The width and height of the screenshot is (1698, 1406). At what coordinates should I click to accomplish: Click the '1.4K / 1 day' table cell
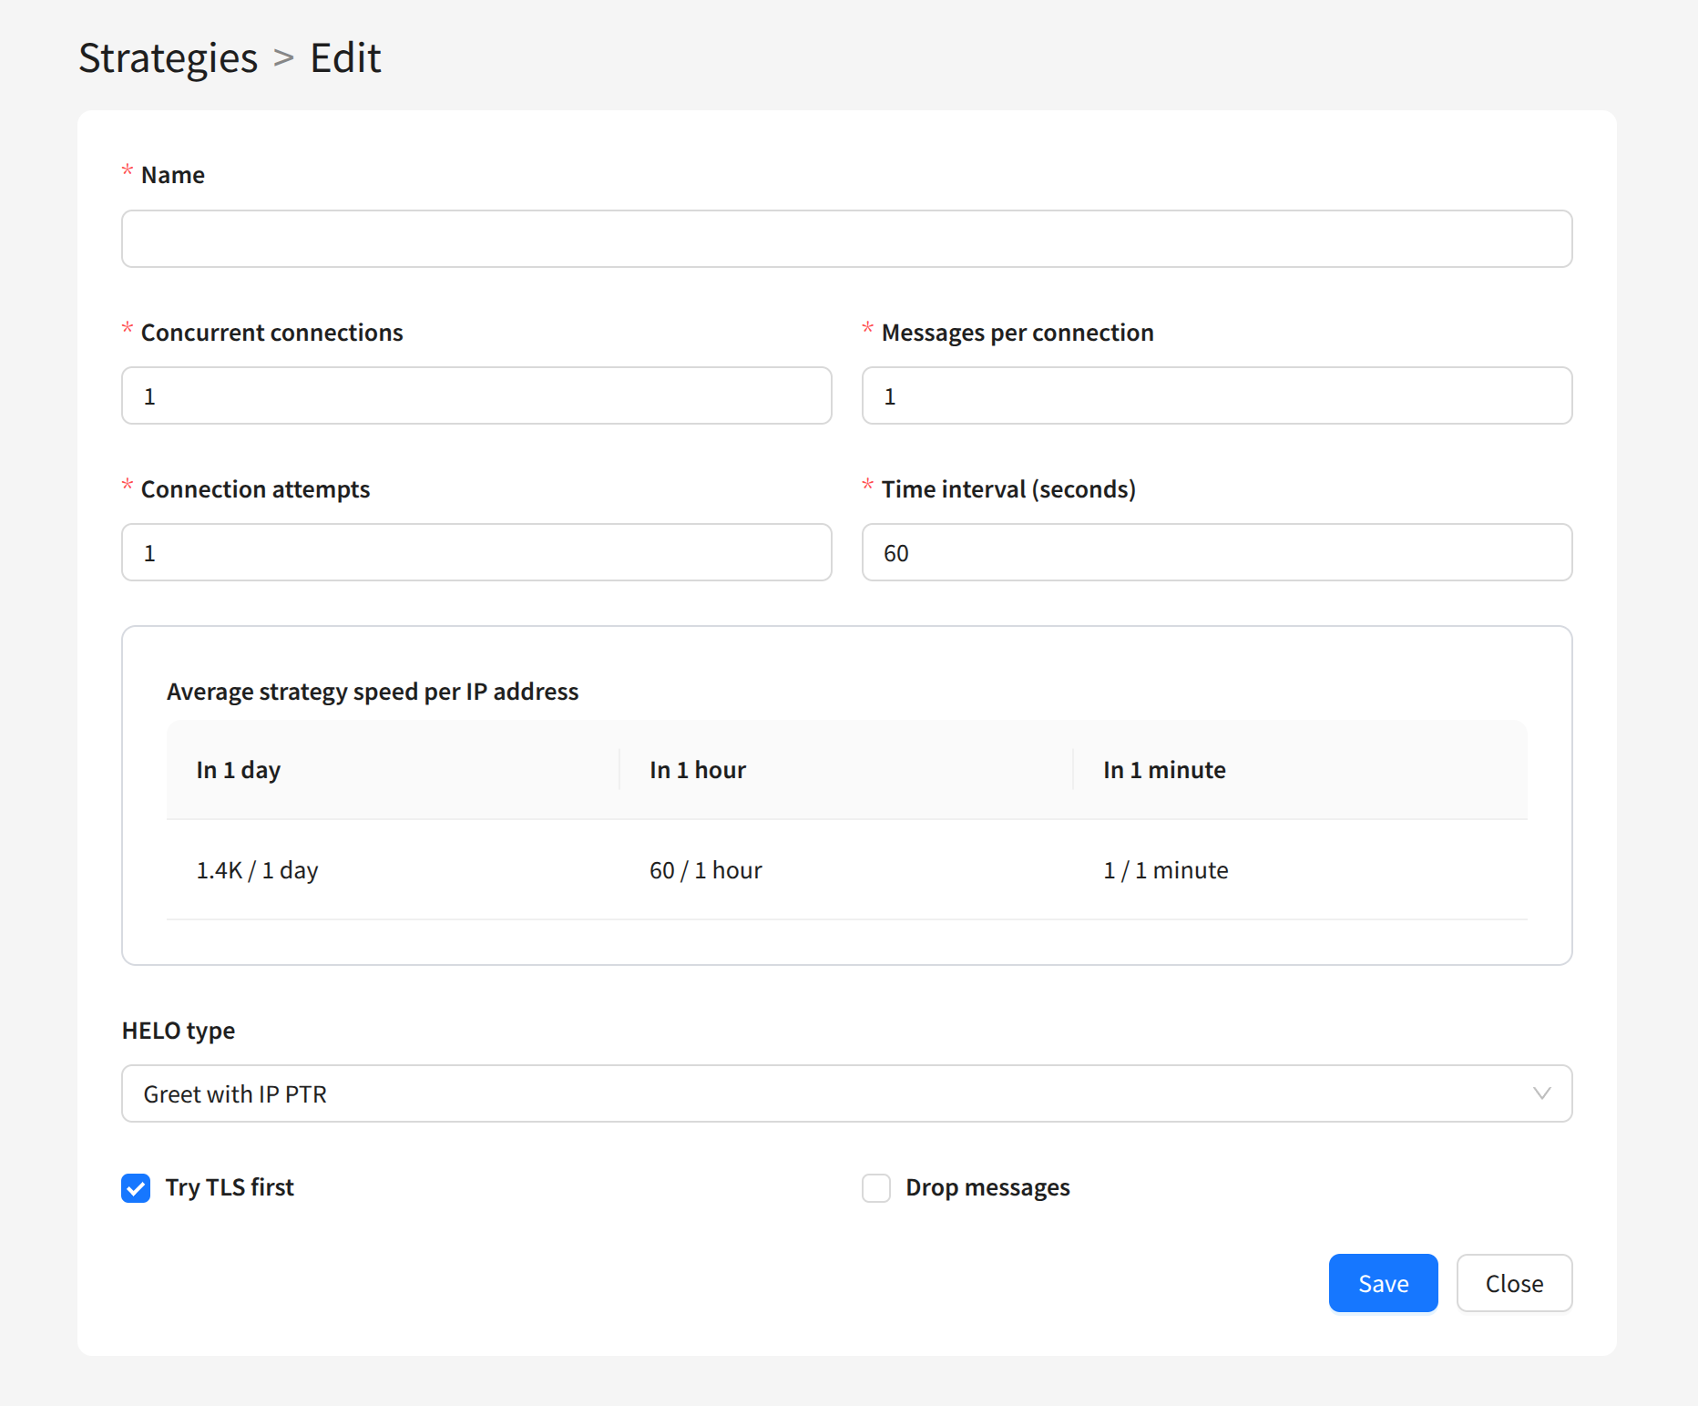click(258, 870)
